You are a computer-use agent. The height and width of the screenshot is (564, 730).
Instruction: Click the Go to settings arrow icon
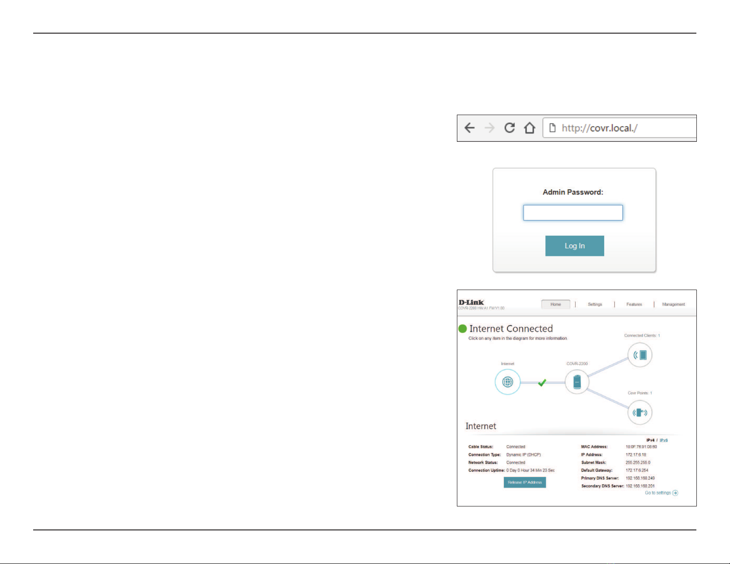[x=675, y=493]
